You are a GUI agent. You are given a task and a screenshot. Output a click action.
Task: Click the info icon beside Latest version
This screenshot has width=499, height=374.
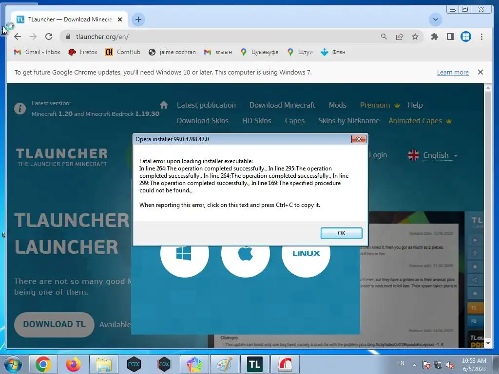tap(19, 109)
